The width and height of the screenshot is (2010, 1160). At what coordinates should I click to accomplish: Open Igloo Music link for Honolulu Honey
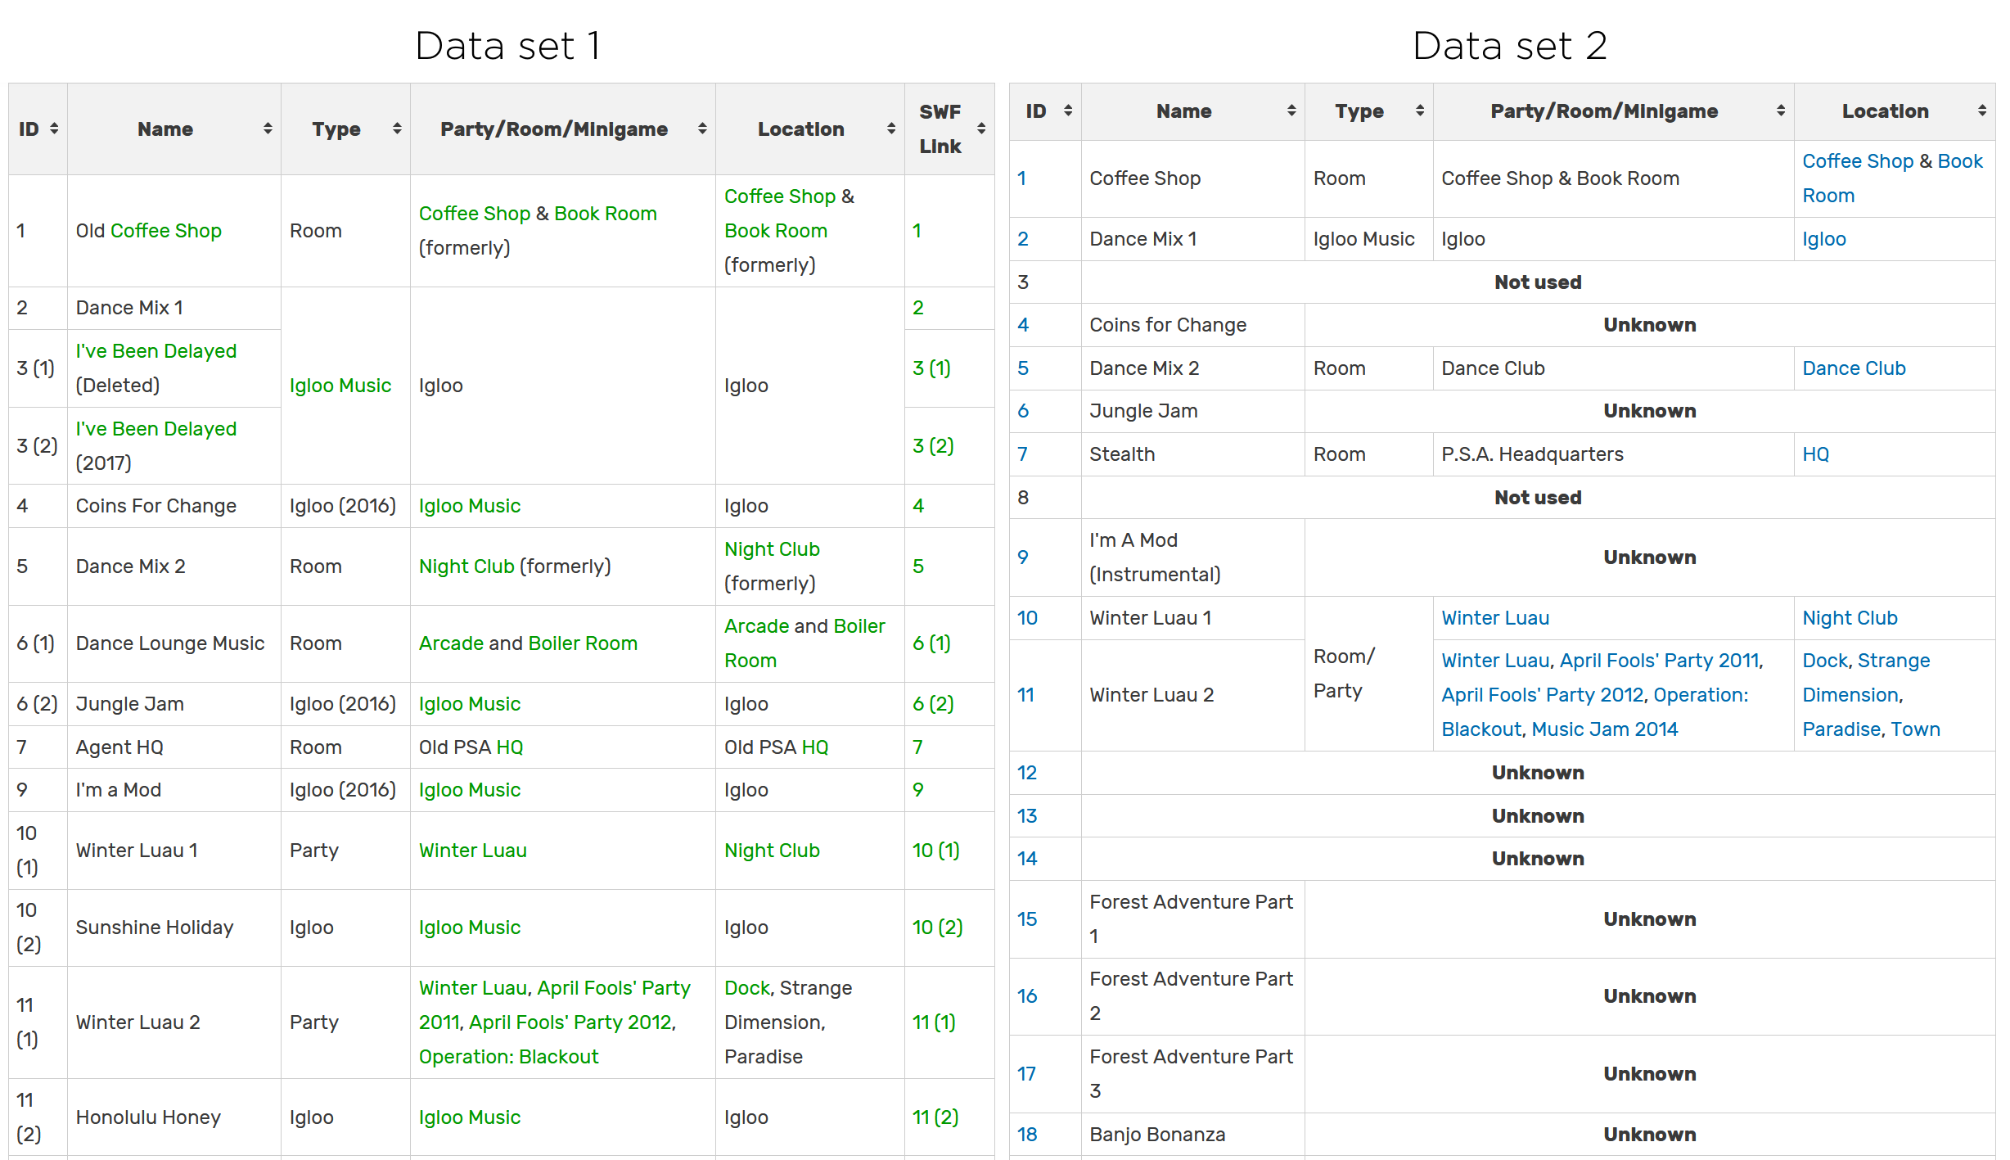tap(470, 1117)
